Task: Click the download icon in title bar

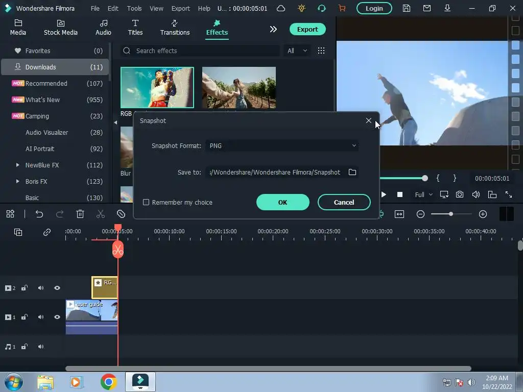Action: 447,8
